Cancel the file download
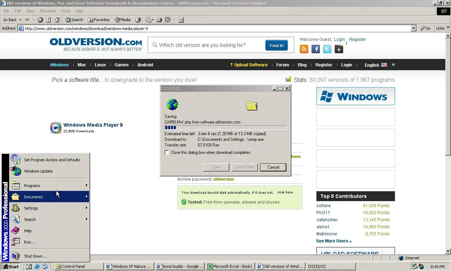This screenshot has width=451, height=271. [273, 167]
